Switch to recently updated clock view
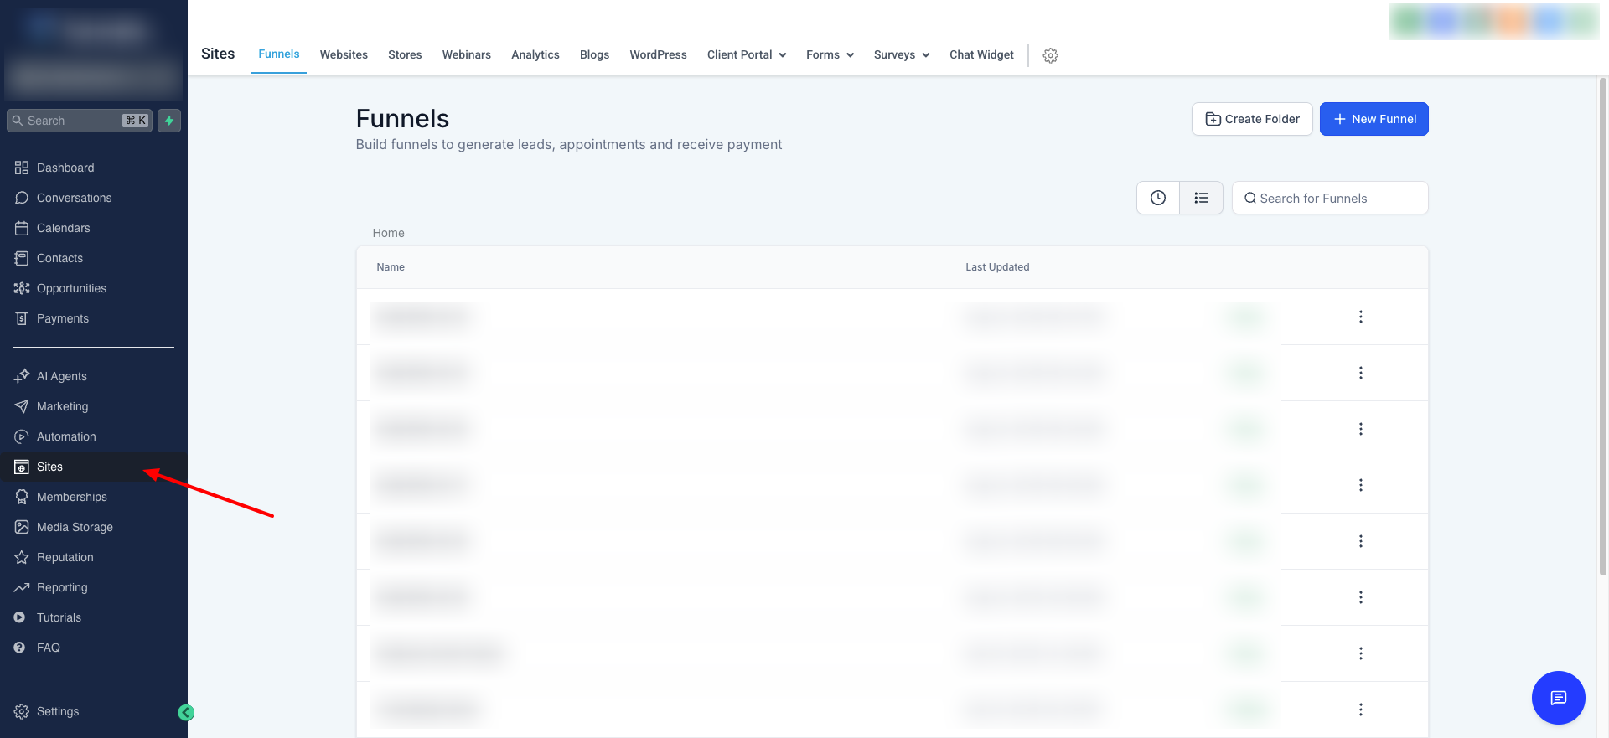 coord(1157,198)
